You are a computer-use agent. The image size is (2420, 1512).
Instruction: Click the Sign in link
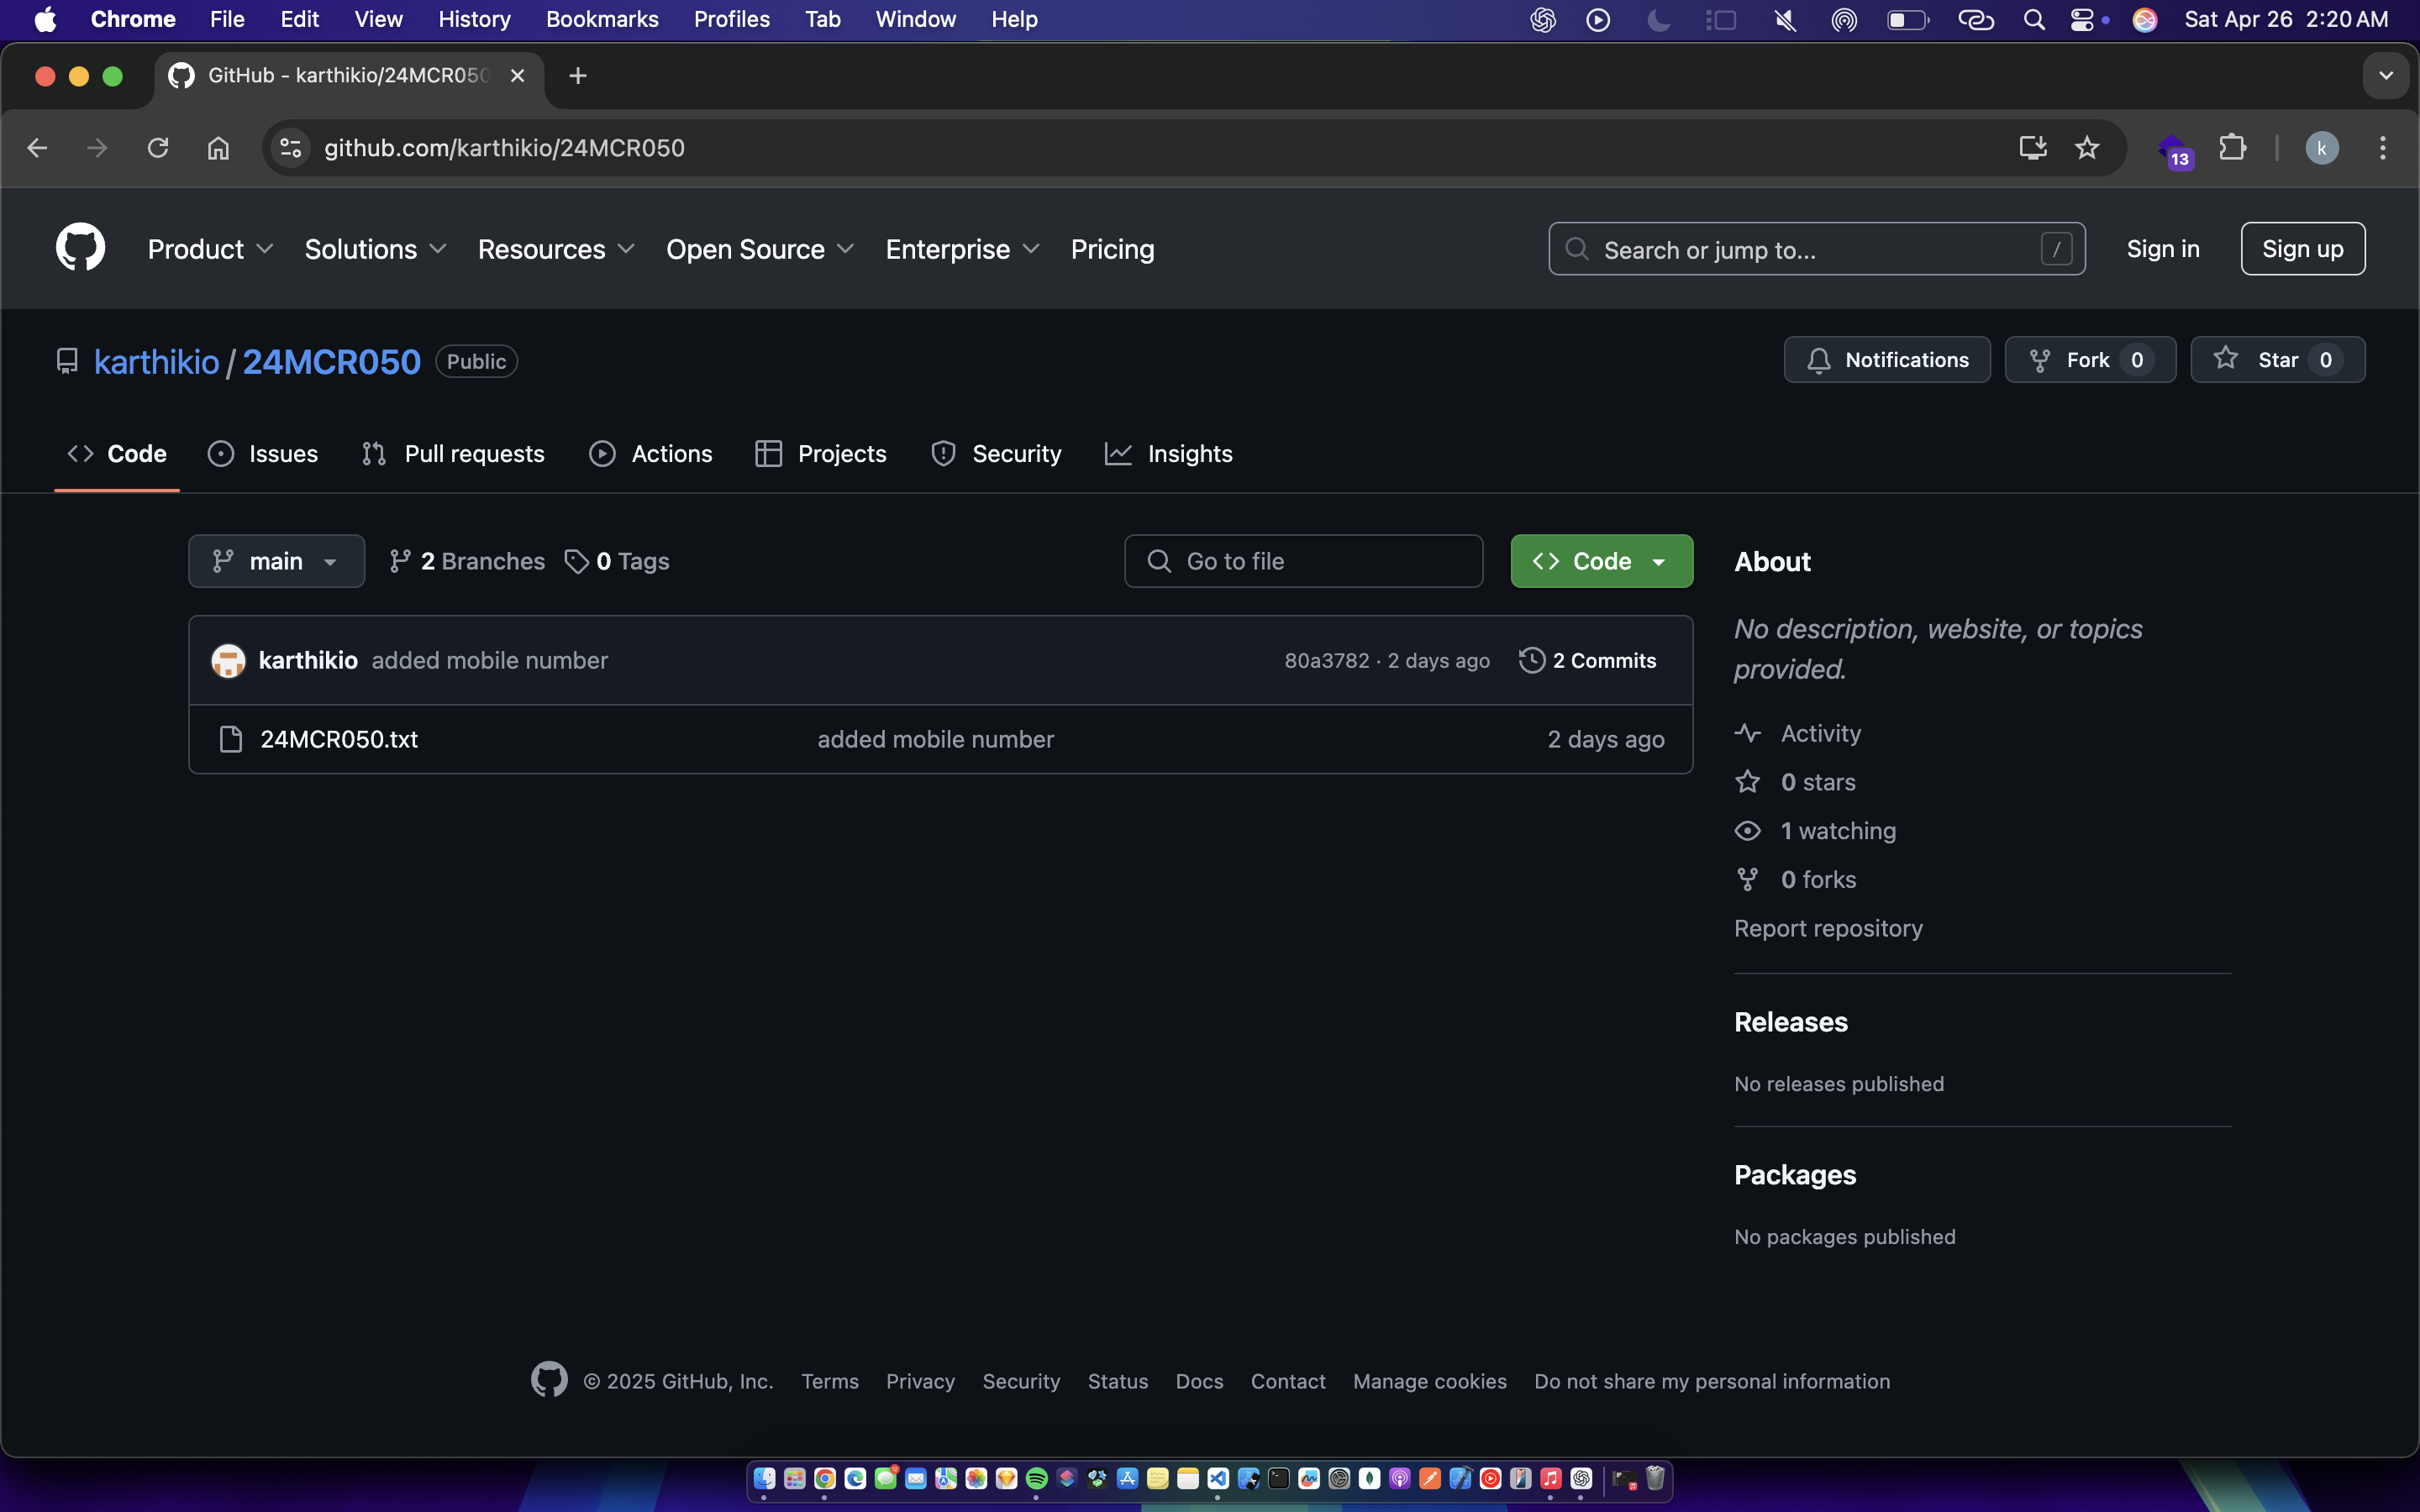click(x=2163, y=249)
